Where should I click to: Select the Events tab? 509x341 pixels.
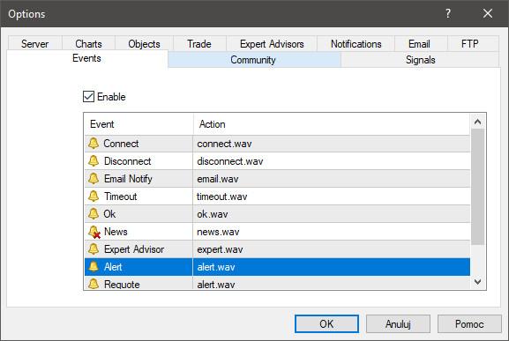[x=86, y=58]
